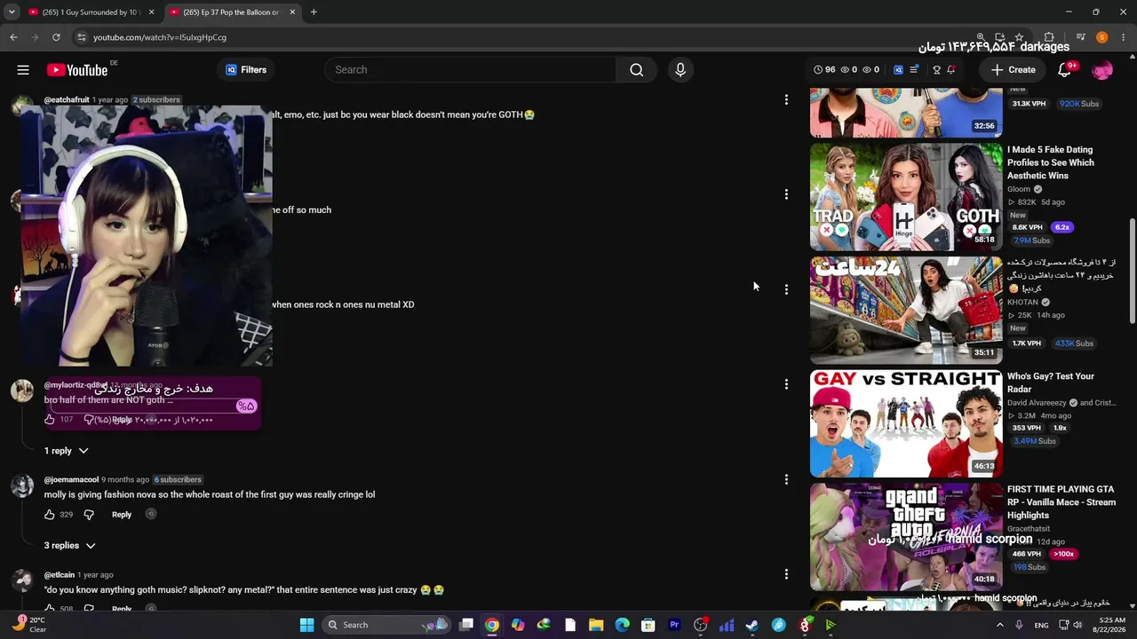Go to YouTube home via logo

click(x=77, y=70)
